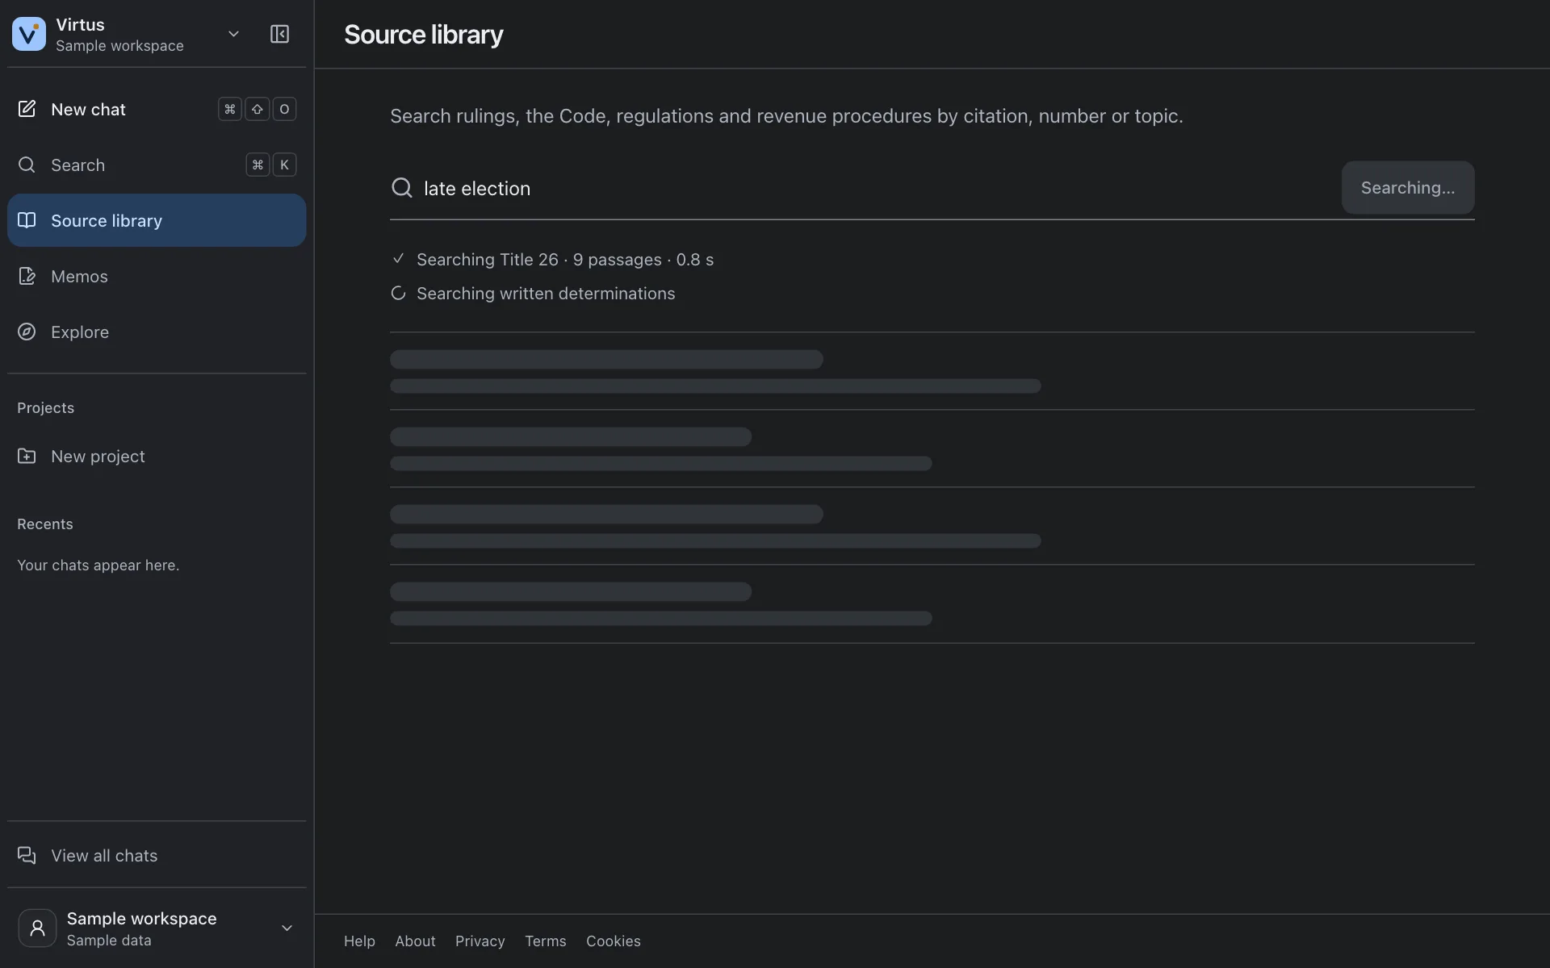The width and height of the screenshot is (1550, 968).
Task: Create a New project
Action: (x=157, y=456)
